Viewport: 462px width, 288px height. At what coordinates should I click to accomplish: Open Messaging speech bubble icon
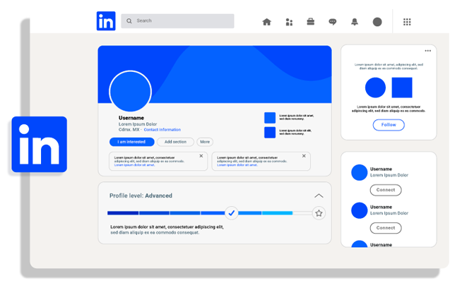tap(333, 22)
